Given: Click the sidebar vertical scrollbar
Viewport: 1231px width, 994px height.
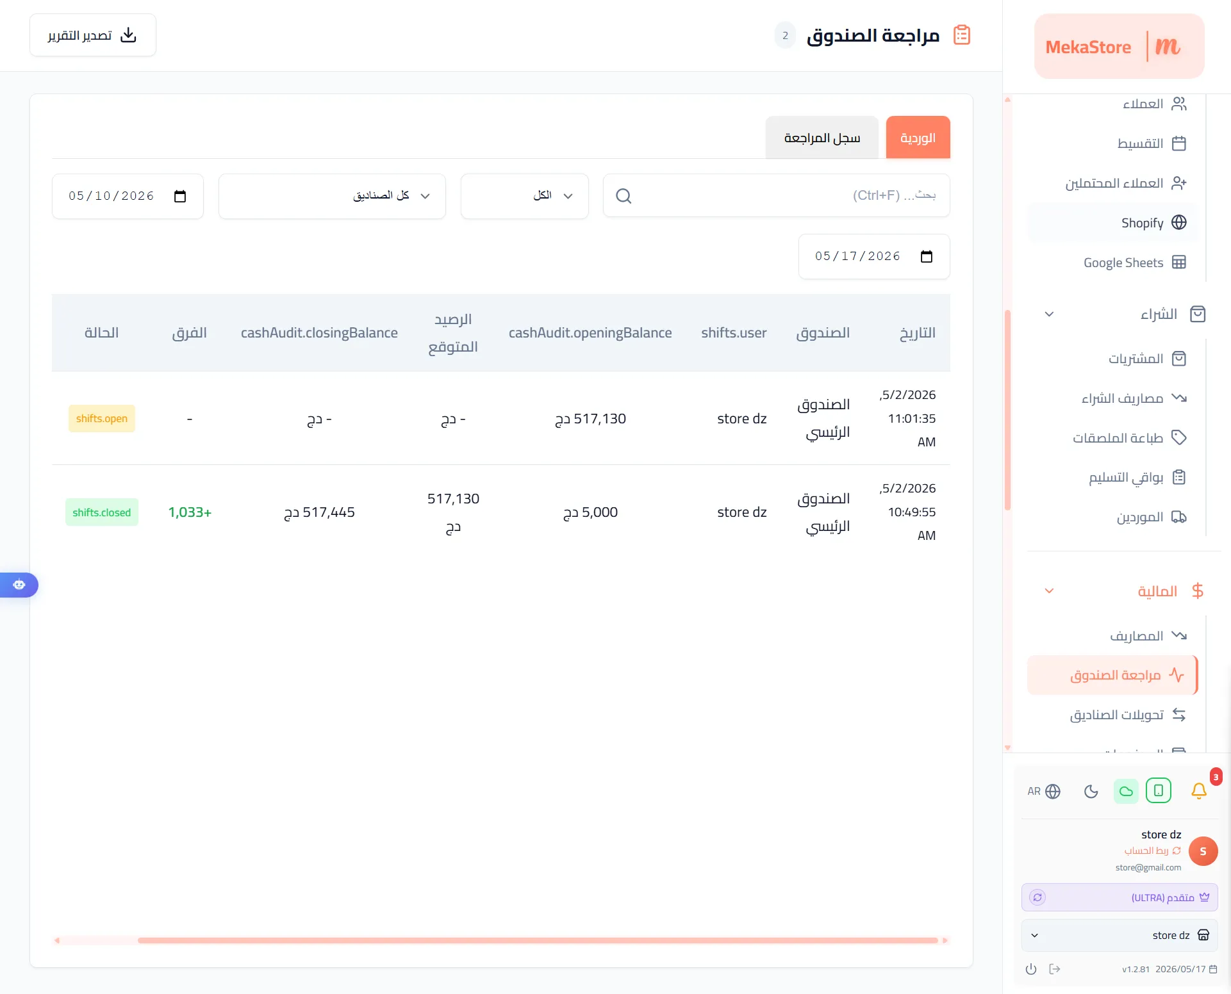Looking at the screenshot, I should pyautogui.click(x=1007, y=410).
